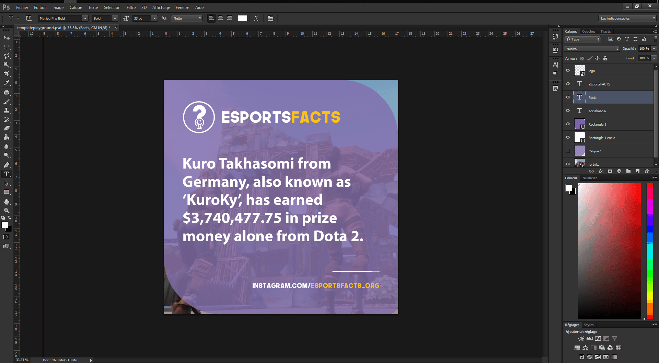This screenshot has height=363, width=659.
Task: Open the 33 pt font size dropdown
Action: [x=154, y=19]
